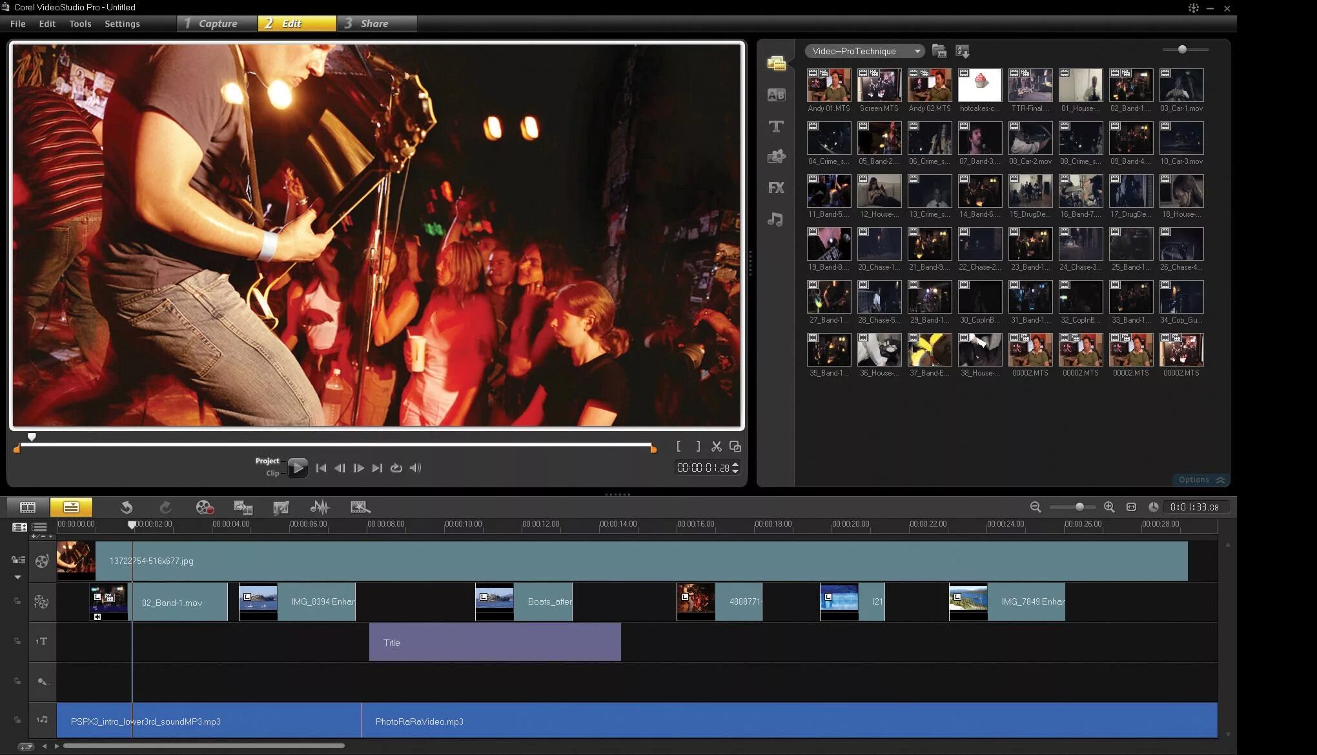Click the Undo action icon
This screenshot has width=1317, height=755.
[127, 507]
